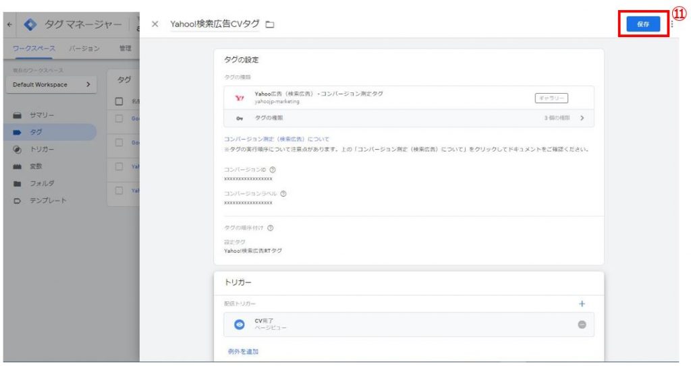Click the blue eye icon for CV完了 trigger
The image size is (691, 366).
tap(240, 325)
